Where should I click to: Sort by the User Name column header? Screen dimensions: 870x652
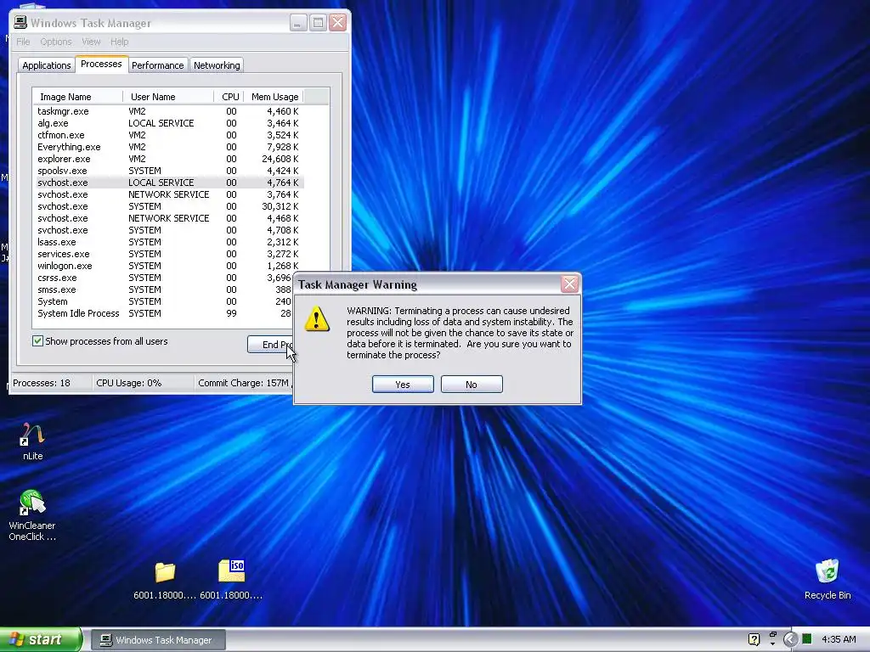tap(169, 97)
